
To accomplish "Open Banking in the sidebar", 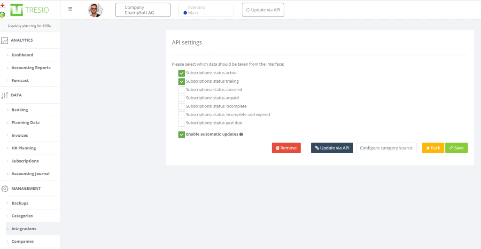I will [20, 110].
